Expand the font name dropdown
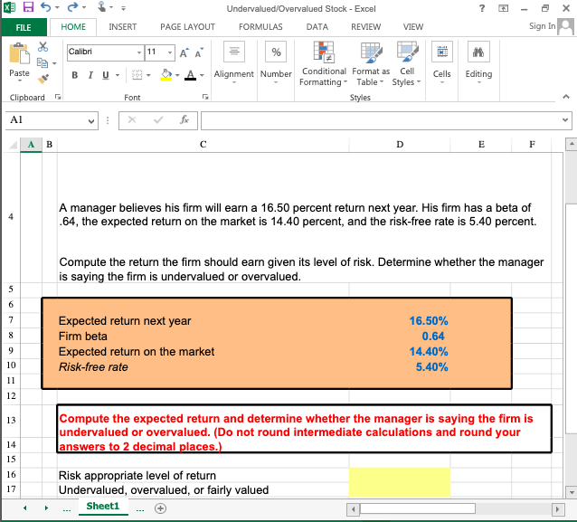 139,52
